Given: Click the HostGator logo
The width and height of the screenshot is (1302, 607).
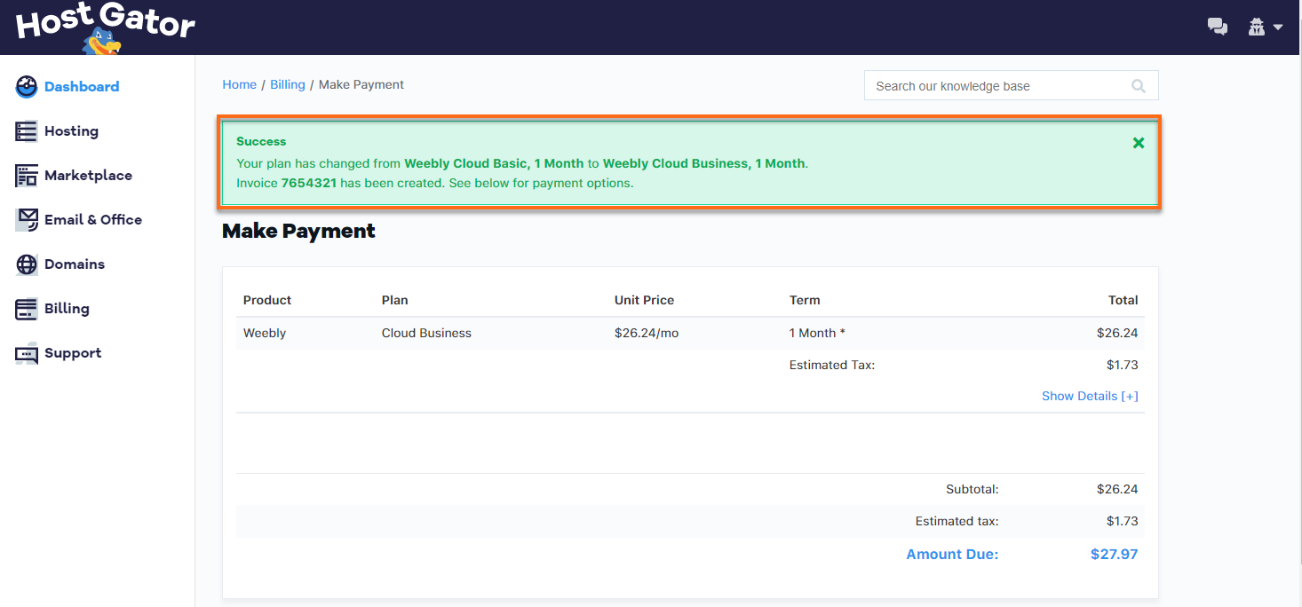Looking at the screenshot, I should point(105,28).
